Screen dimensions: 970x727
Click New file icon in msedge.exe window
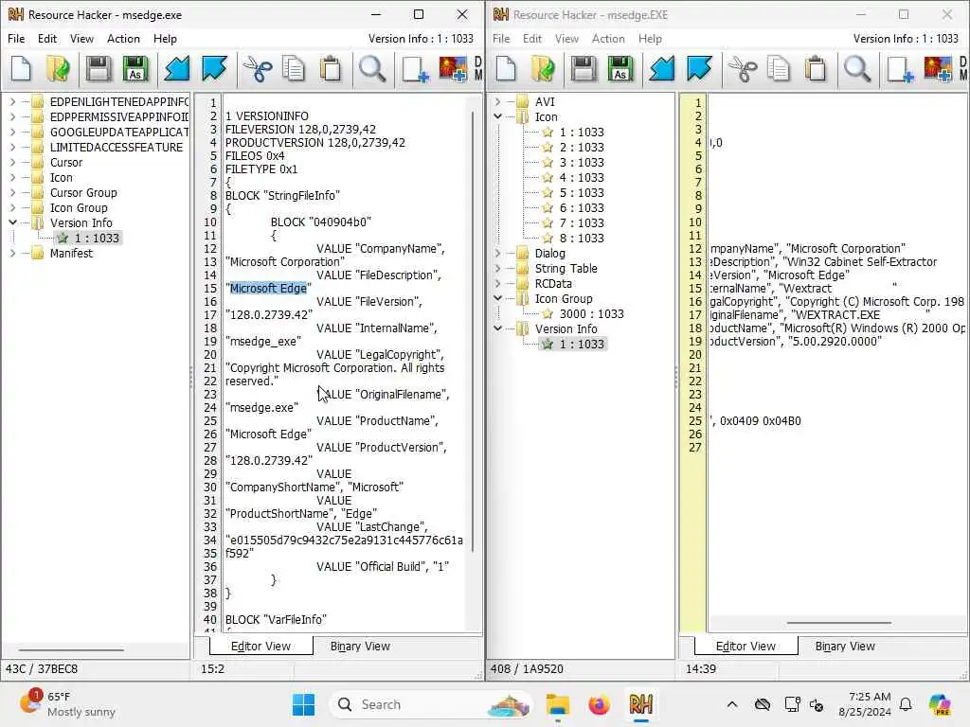[21, 68]
